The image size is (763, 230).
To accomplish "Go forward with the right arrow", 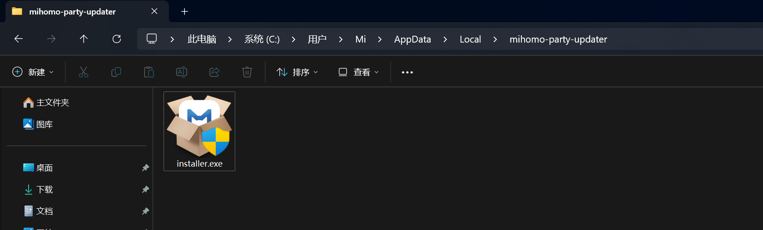I will 51,39.
